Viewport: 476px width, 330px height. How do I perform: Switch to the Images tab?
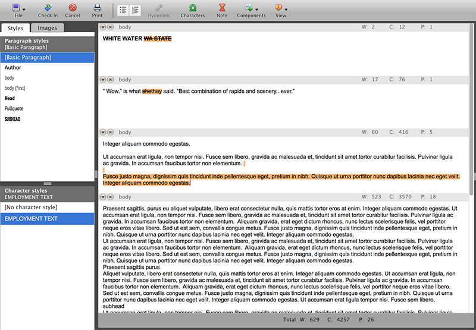pos(48,28)
